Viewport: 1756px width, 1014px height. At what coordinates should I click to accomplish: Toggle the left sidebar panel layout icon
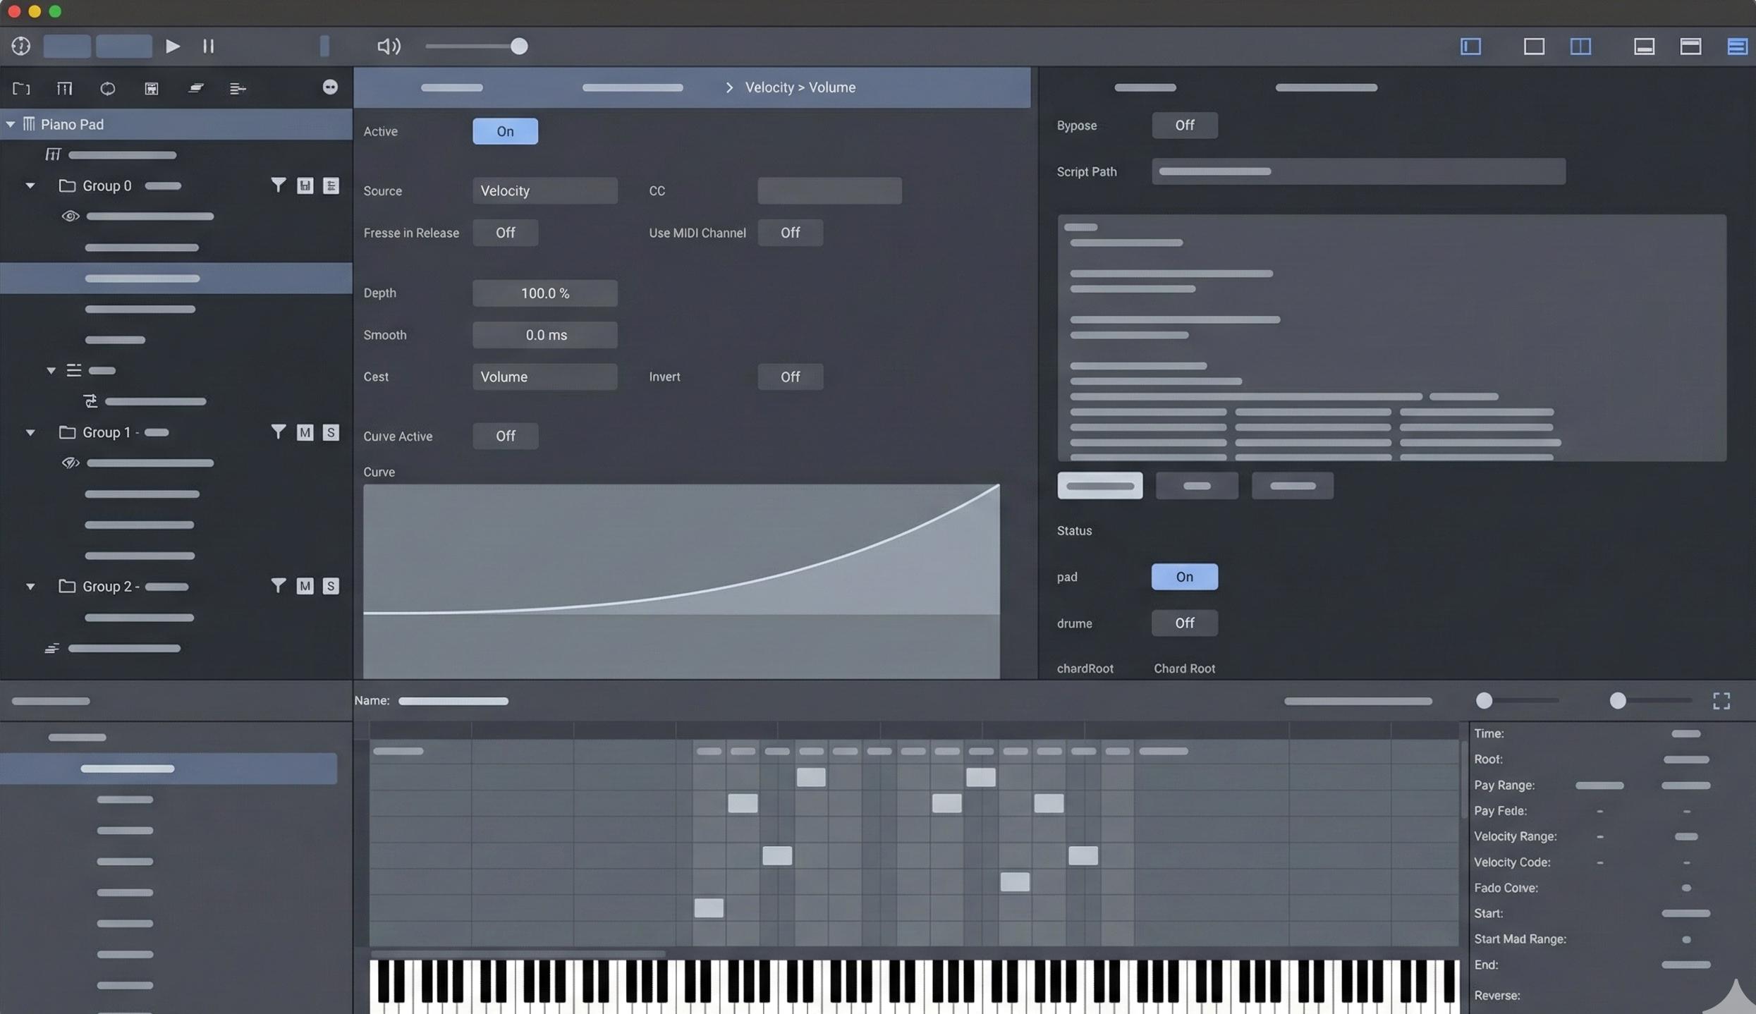coord(1471,47)
